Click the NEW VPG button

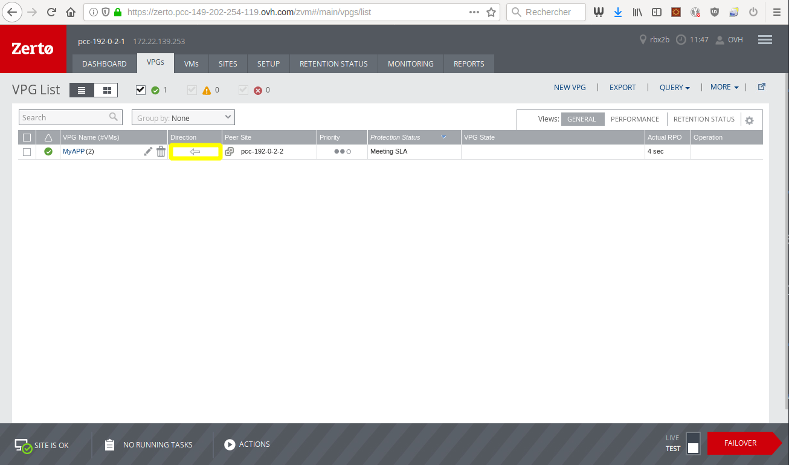(570, 87)
